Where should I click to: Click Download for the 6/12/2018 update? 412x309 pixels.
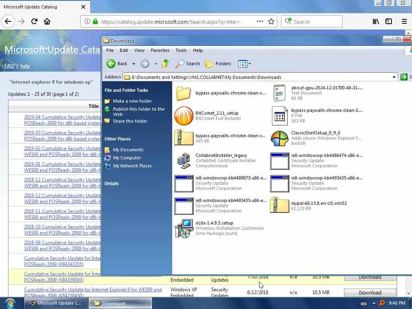370,293
